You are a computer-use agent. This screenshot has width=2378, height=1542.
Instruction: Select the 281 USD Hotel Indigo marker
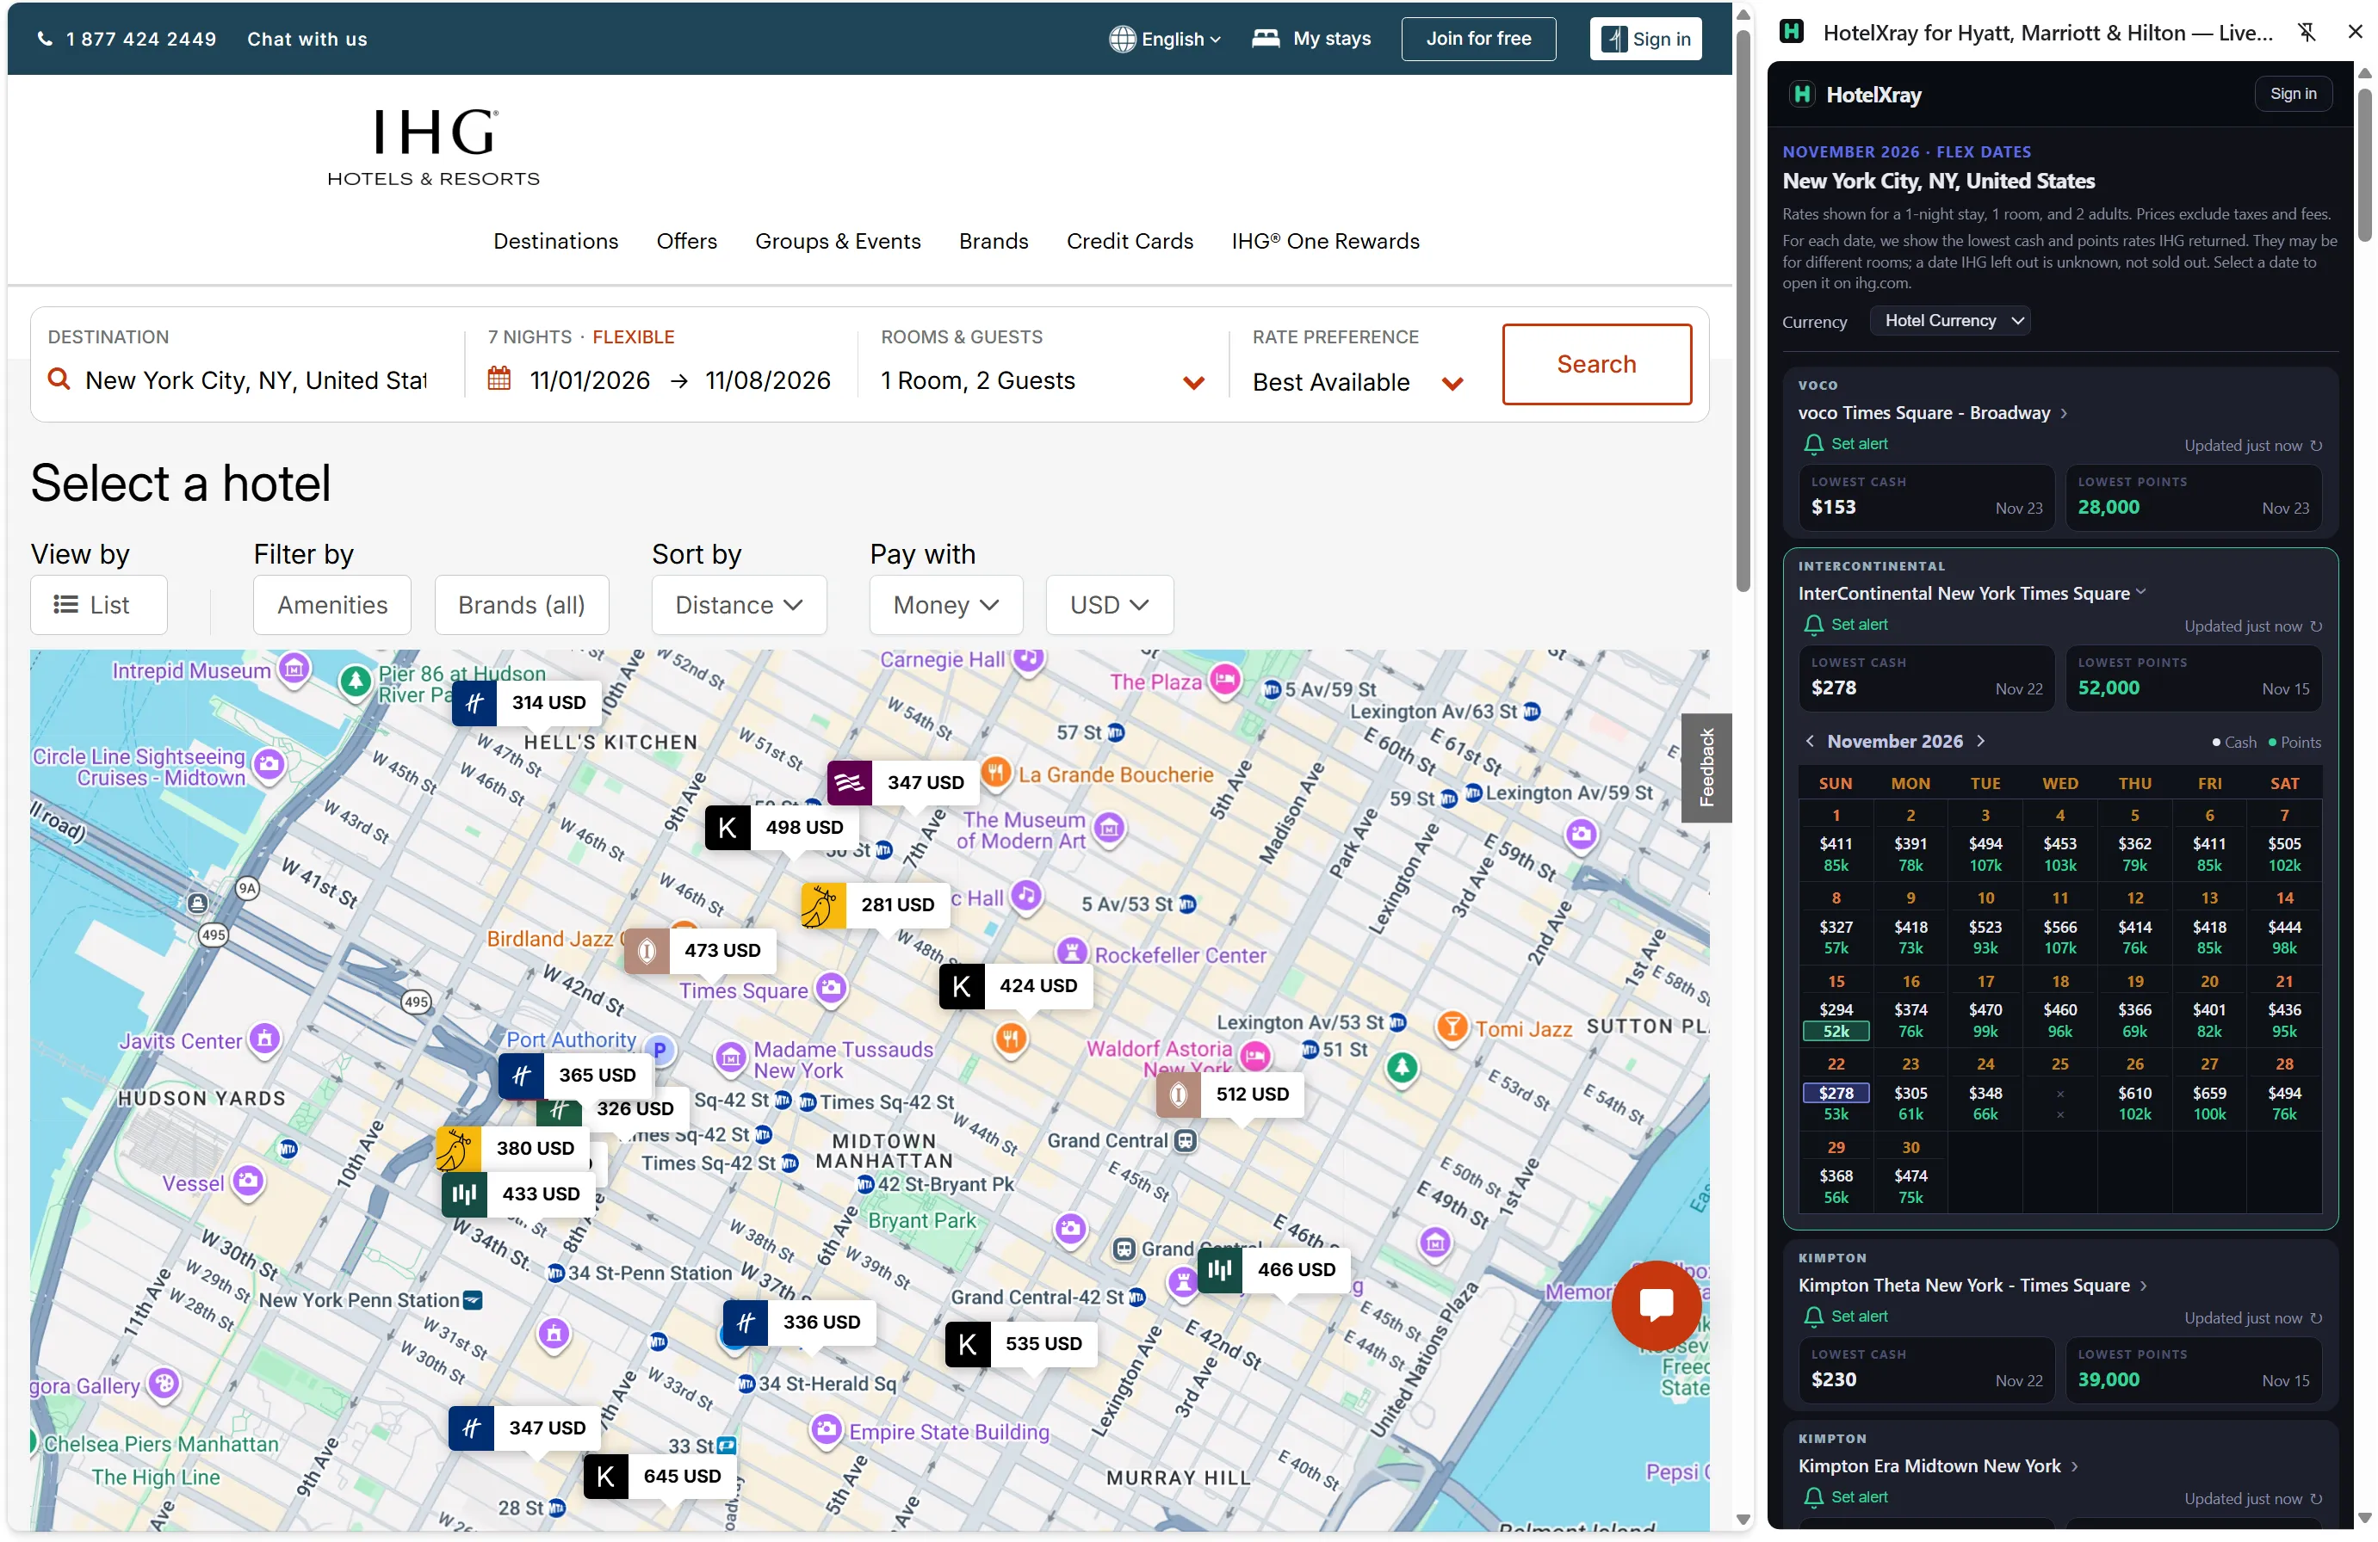[x=876, y=905]
